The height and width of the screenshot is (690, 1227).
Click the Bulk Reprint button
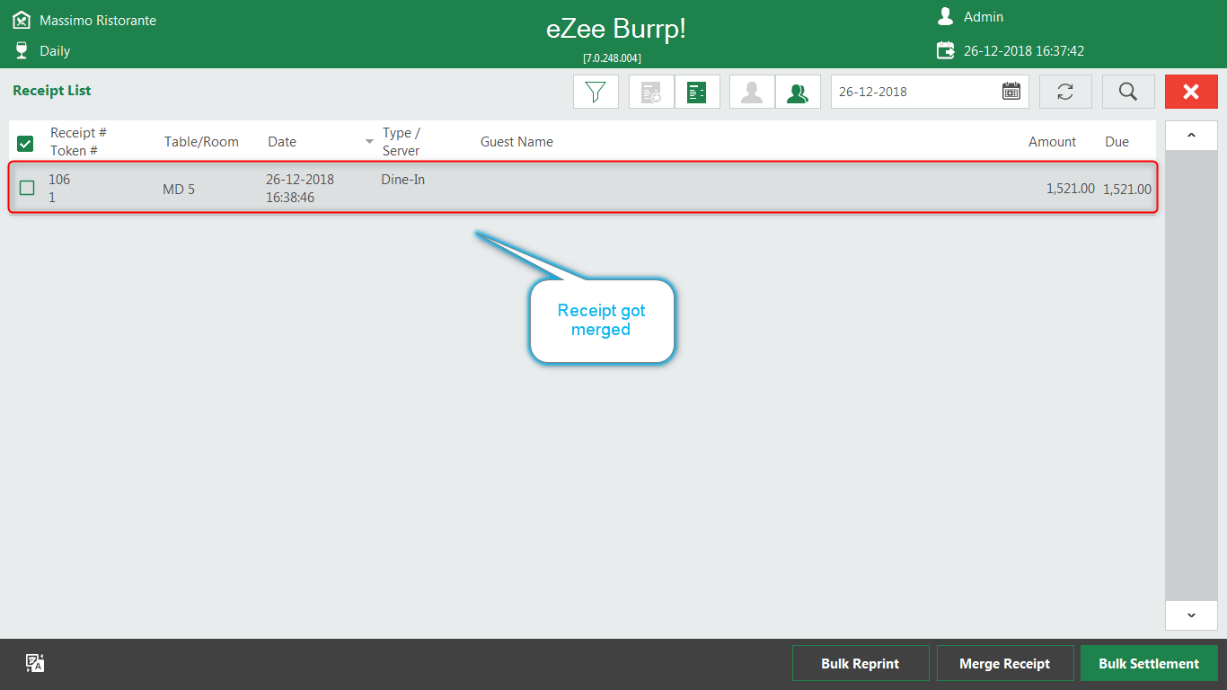point(861,663)
